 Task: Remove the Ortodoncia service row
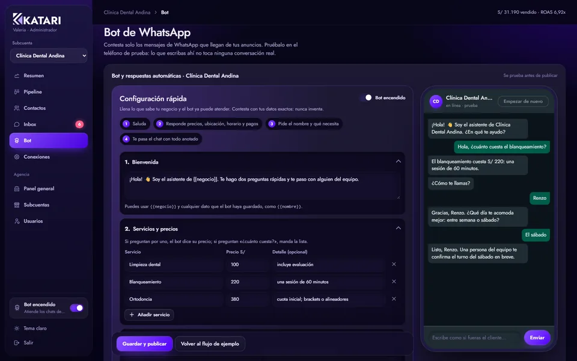[x=394, y=299]
